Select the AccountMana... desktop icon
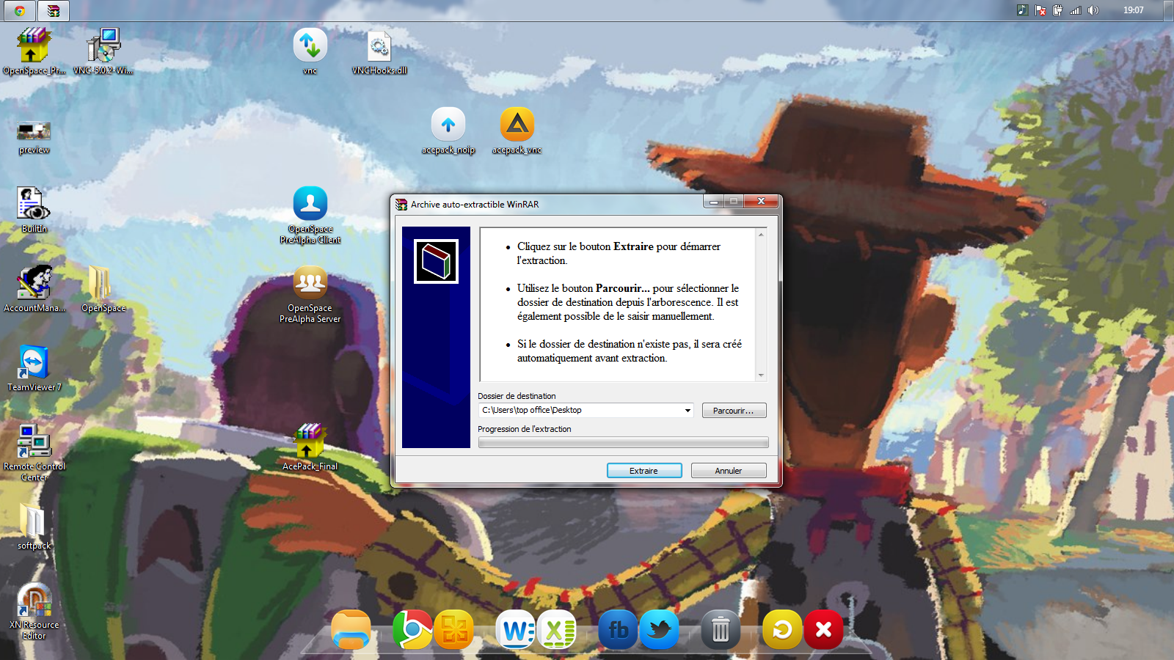The width and height of the screenshot is (1174, 660). [x=34, y=289]
